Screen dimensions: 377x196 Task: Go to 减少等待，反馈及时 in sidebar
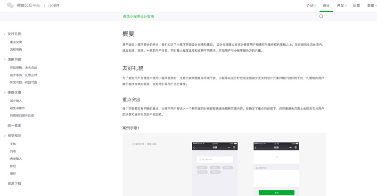(x=23, y=75)
